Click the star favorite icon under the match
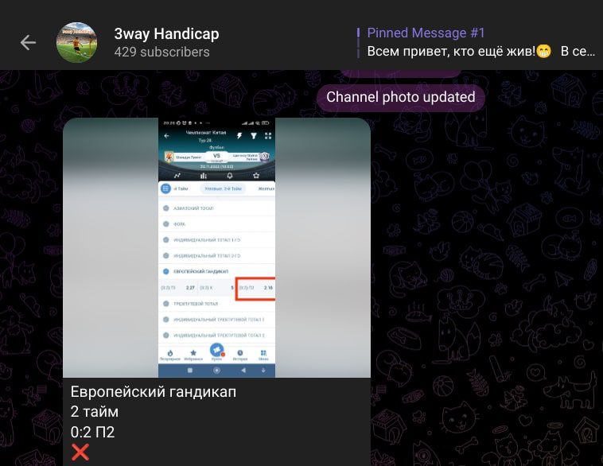603x466 pixels. (x=255, y=175)
